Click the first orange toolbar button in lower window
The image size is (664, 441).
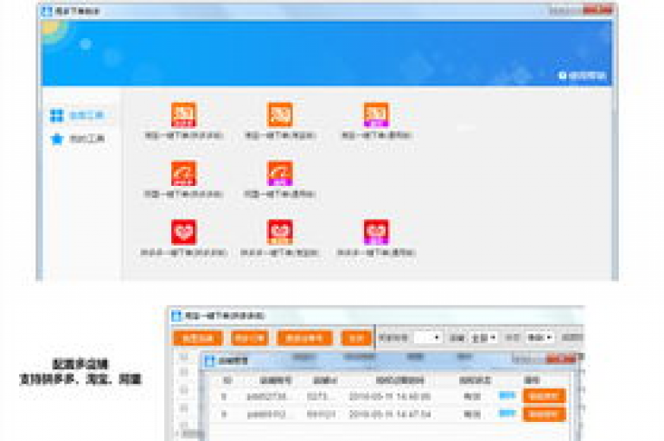198,338
